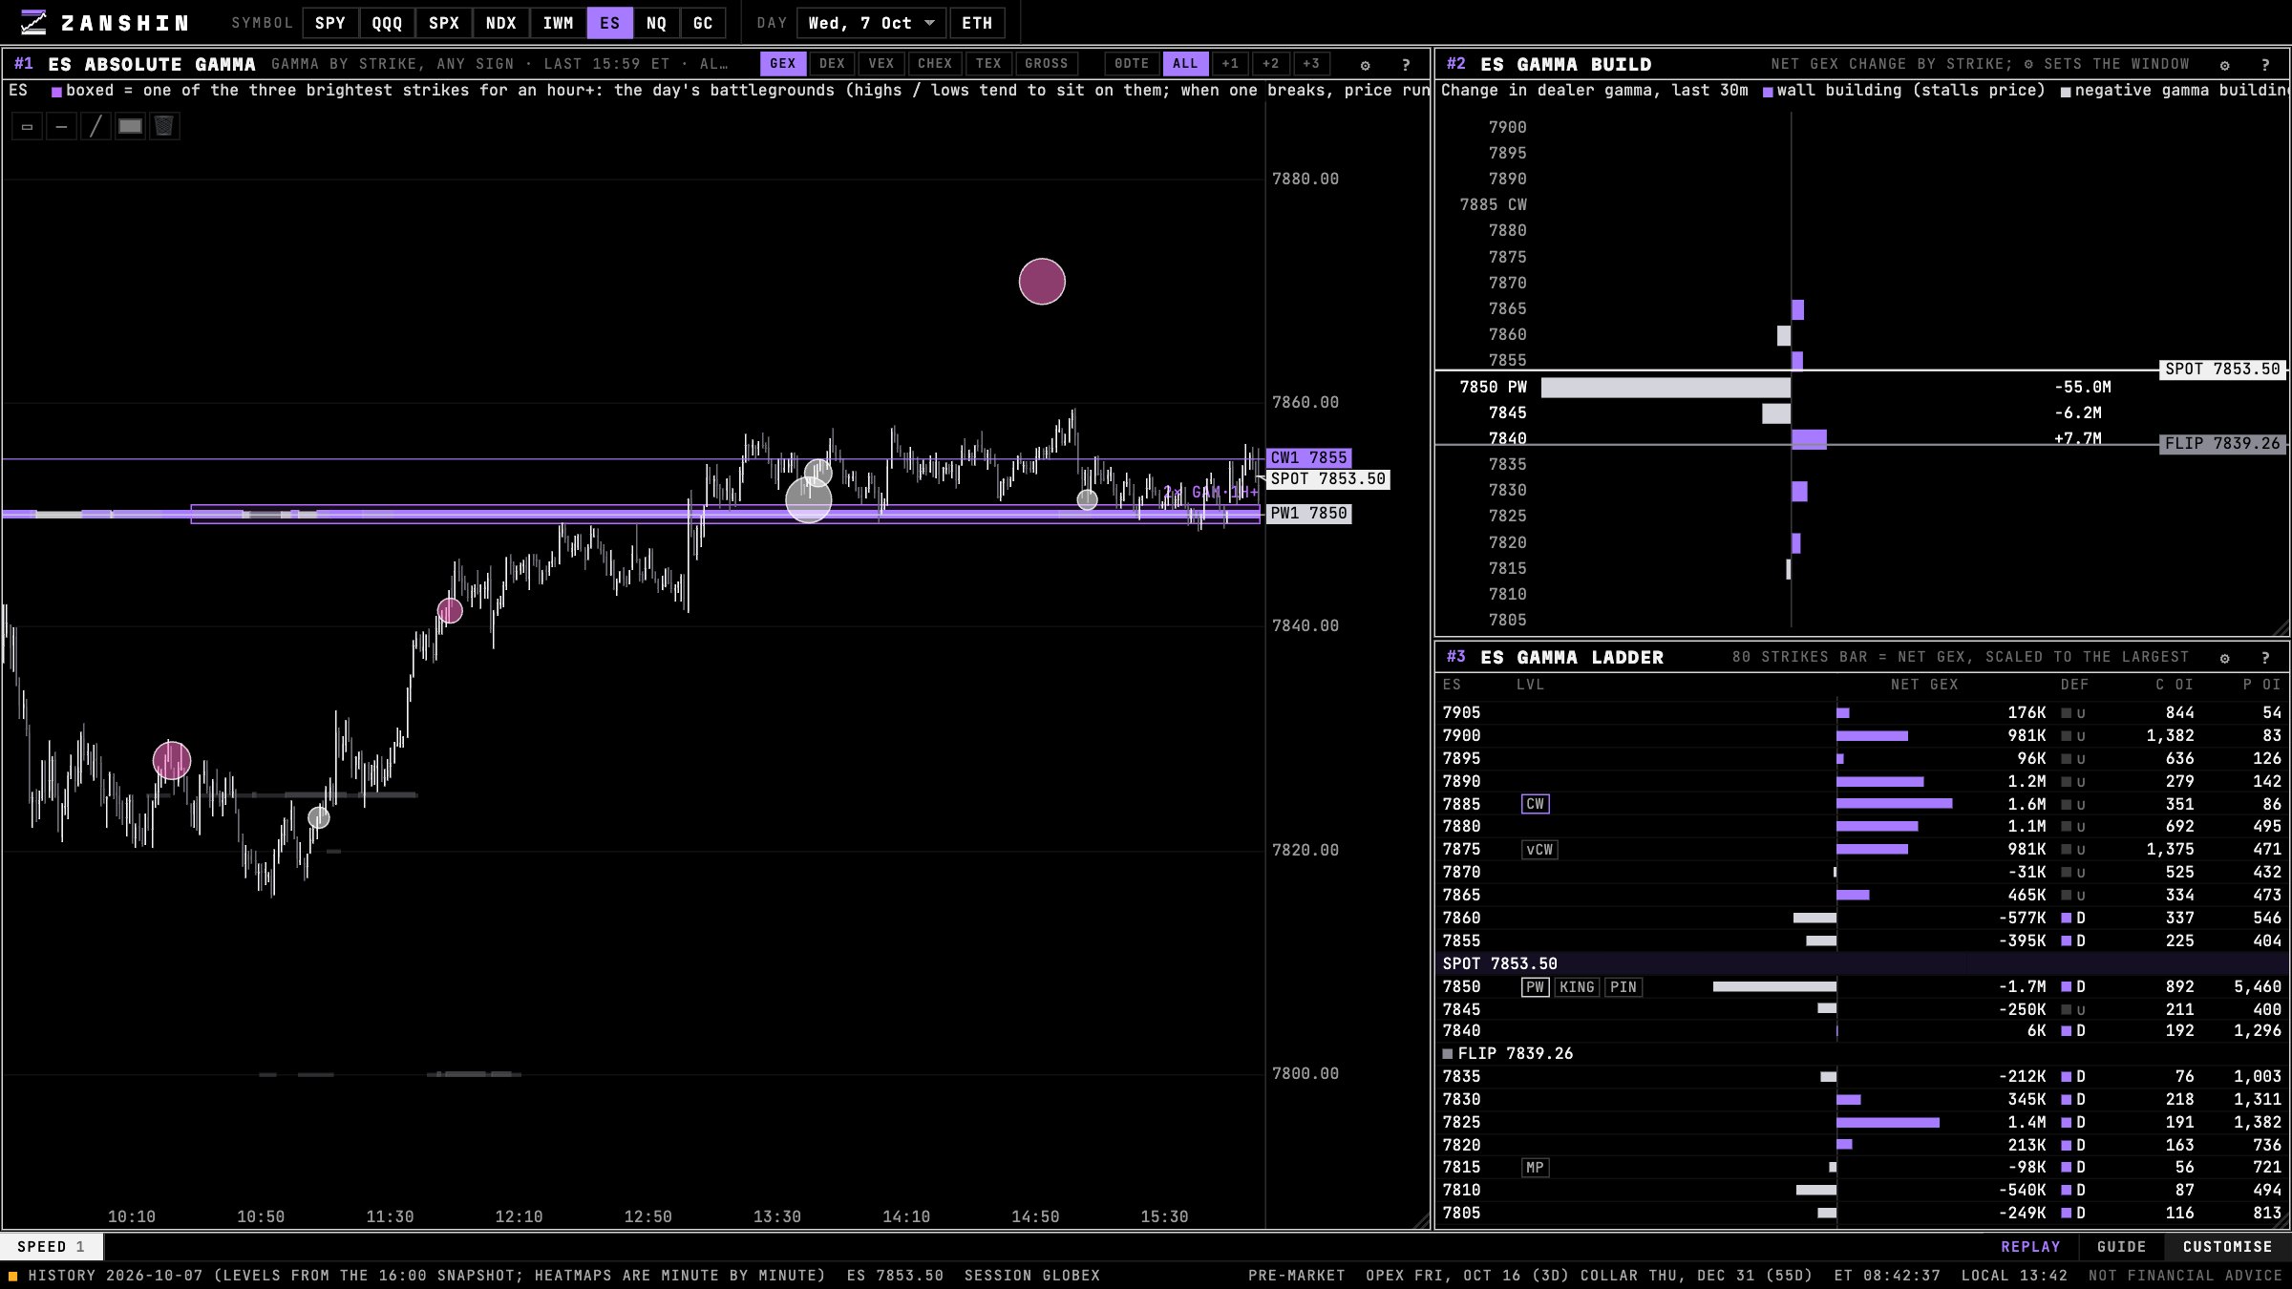Select the +3 expiry filter
Viewport: 2292px width, 1289px height.
tap(1311, 64)
